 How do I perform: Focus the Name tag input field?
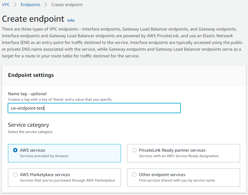94,108
